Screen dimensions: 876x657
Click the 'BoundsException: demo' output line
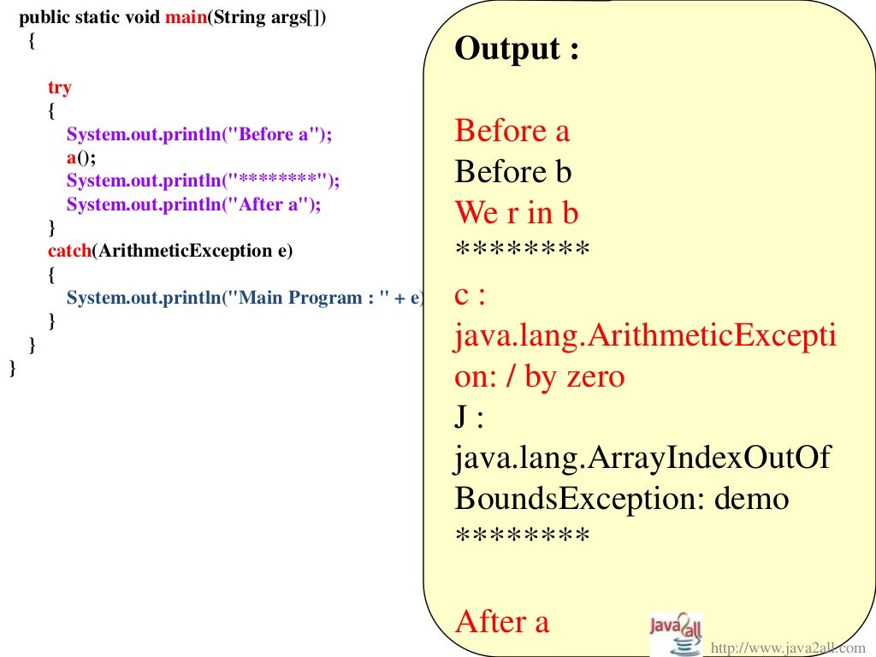[x=621, y=499]
